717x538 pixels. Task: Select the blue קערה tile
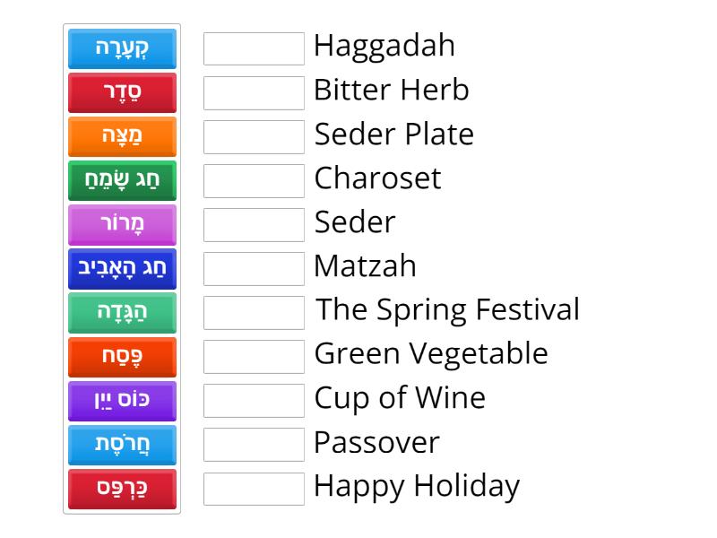(122, 49)
